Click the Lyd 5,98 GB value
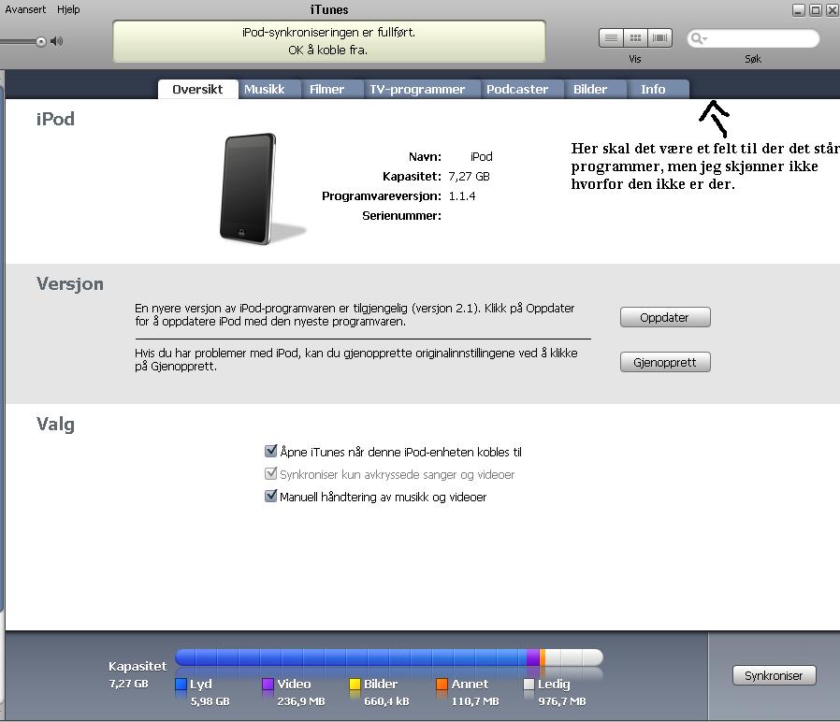The image size is (840, 722). click(210, 701)
